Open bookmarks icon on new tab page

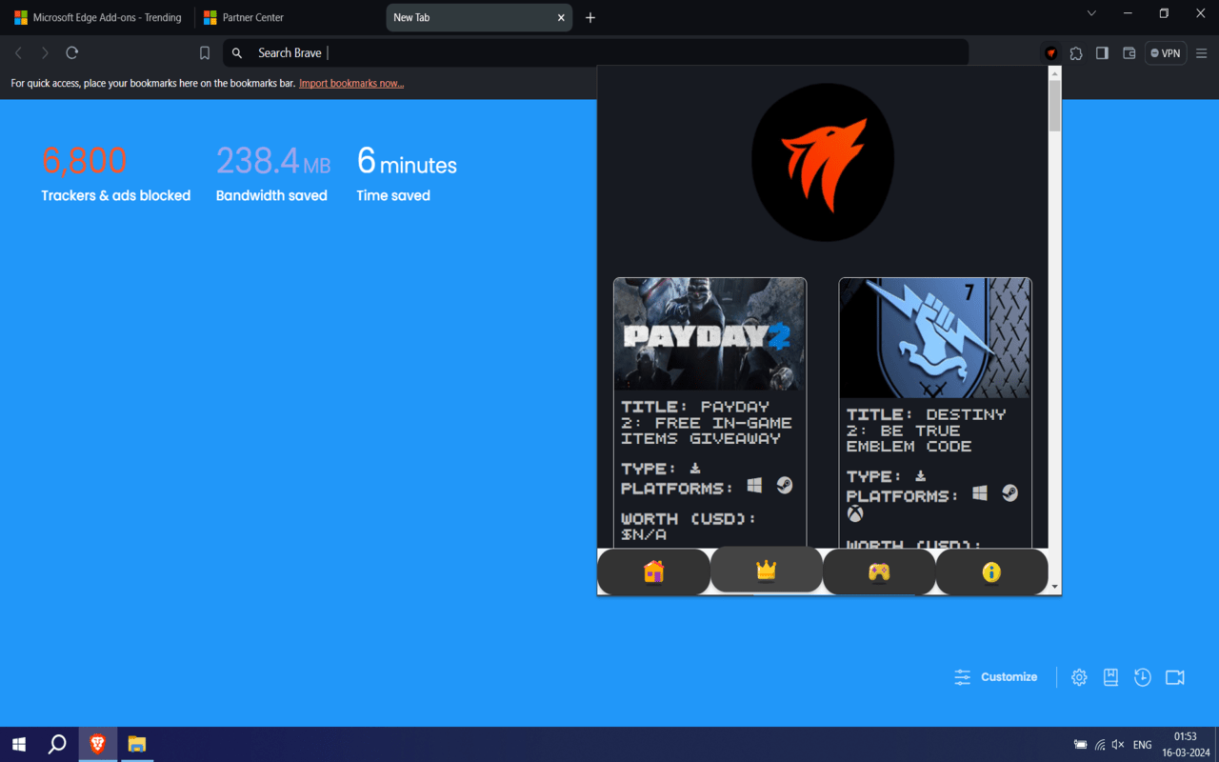[1110, 677]
